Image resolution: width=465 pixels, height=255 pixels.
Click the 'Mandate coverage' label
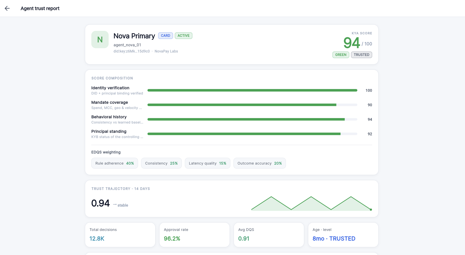click(110, 102)
